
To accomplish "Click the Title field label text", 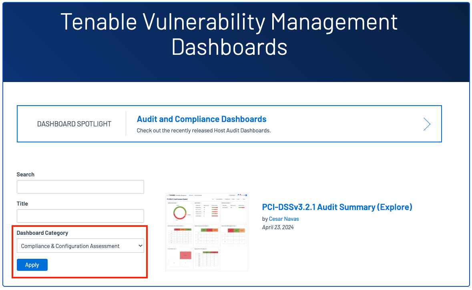I will (x=22, y=204).
